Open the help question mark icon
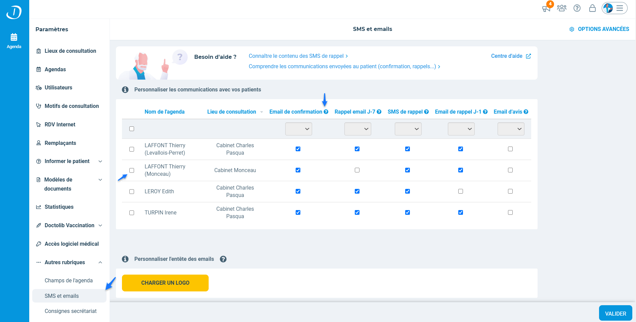Viewport: 636px width, 322px height. [577, 8]
